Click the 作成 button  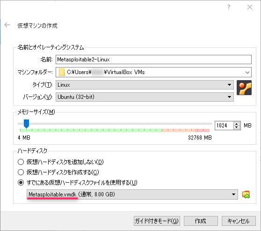(201, 221)
